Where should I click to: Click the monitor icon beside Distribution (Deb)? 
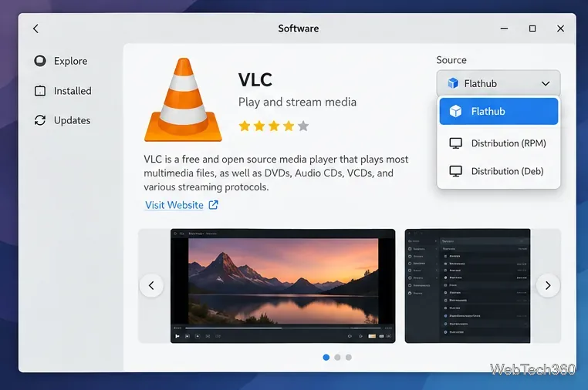455,171
